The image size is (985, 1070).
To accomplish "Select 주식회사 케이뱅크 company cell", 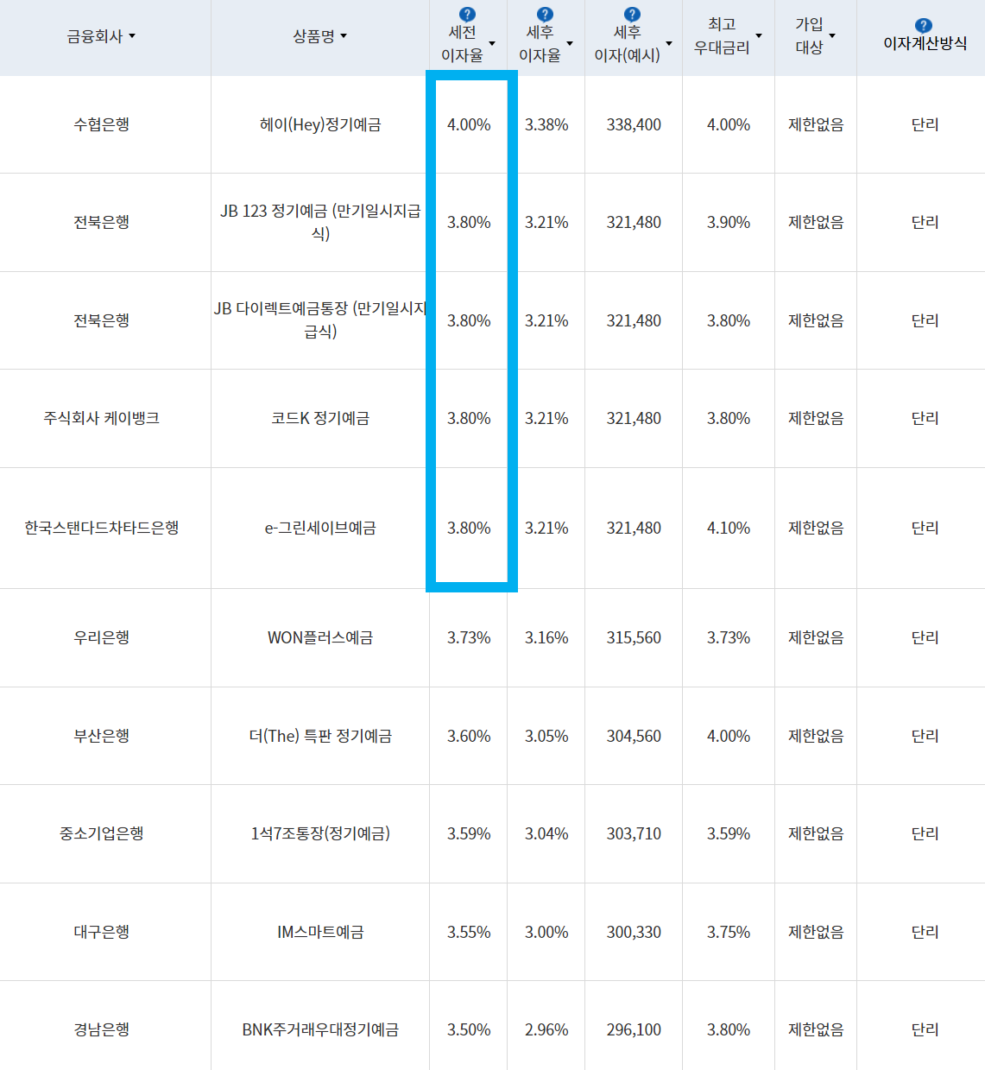I will [102, 418].
